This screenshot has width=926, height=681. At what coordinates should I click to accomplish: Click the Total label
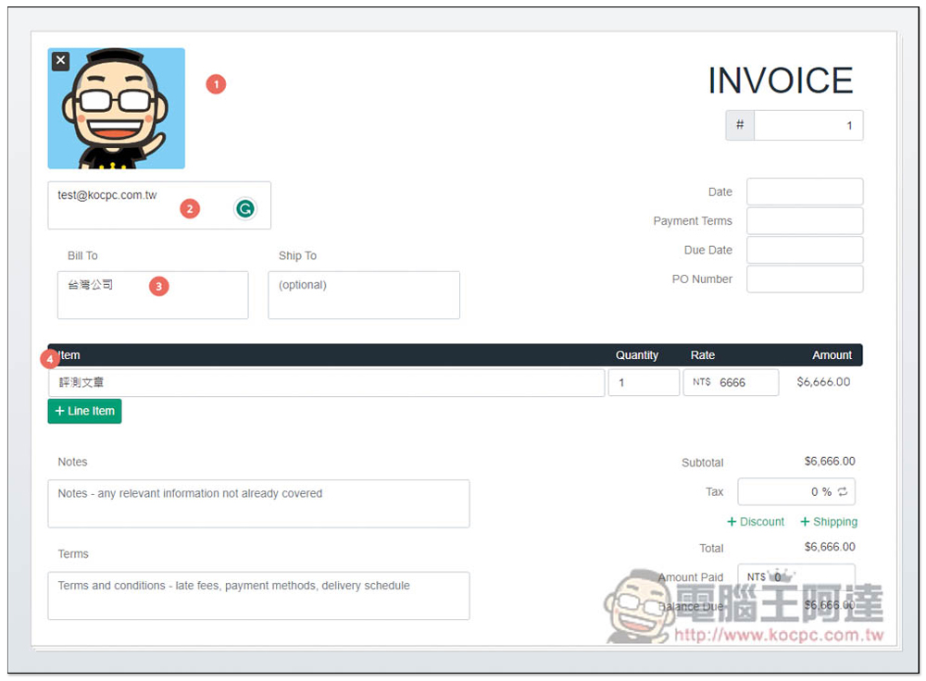711,548
